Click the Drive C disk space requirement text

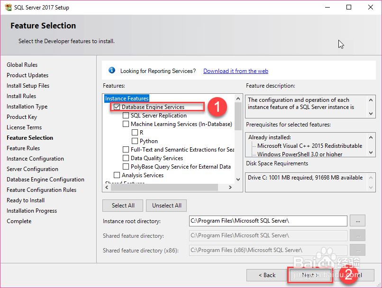(305, 178)
